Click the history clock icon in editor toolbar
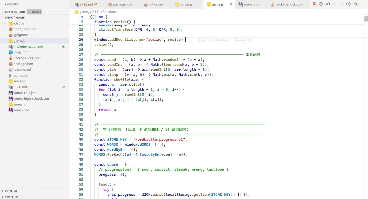The height and width of the screenshot is (199, 368). pos(321,4)
